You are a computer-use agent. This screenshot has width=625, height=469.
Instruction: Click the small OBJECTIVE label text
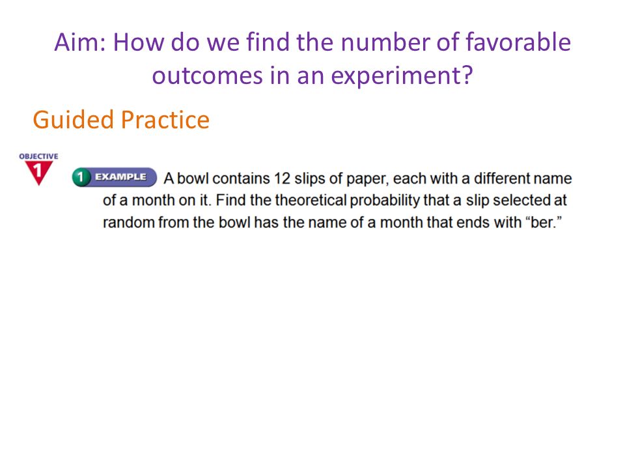38,156
